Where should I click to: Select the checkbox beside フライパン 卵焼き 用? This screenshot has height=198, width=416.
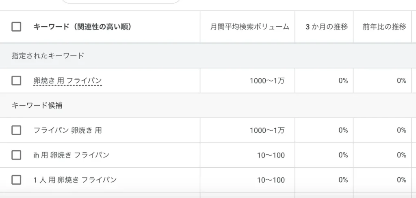pyautogui.click(x=16, y=130)
